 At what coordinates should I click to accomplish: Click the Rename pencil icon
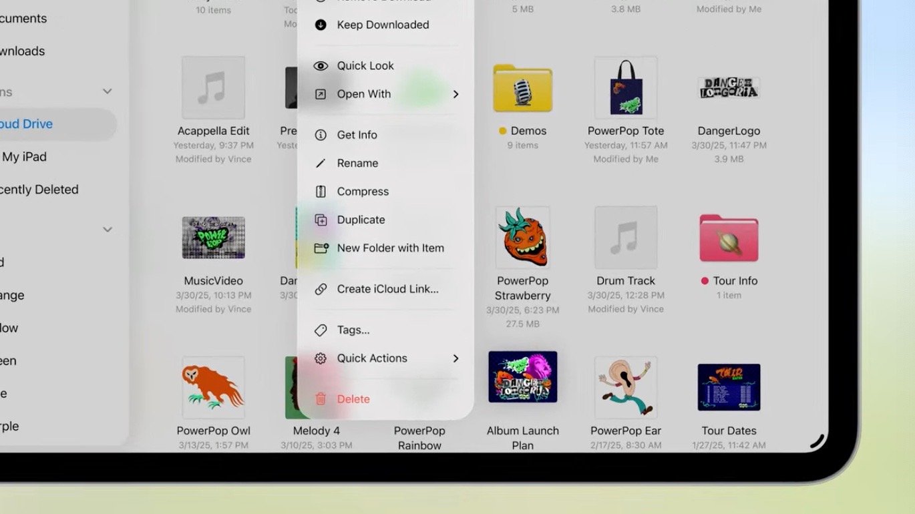coord(321,163)
